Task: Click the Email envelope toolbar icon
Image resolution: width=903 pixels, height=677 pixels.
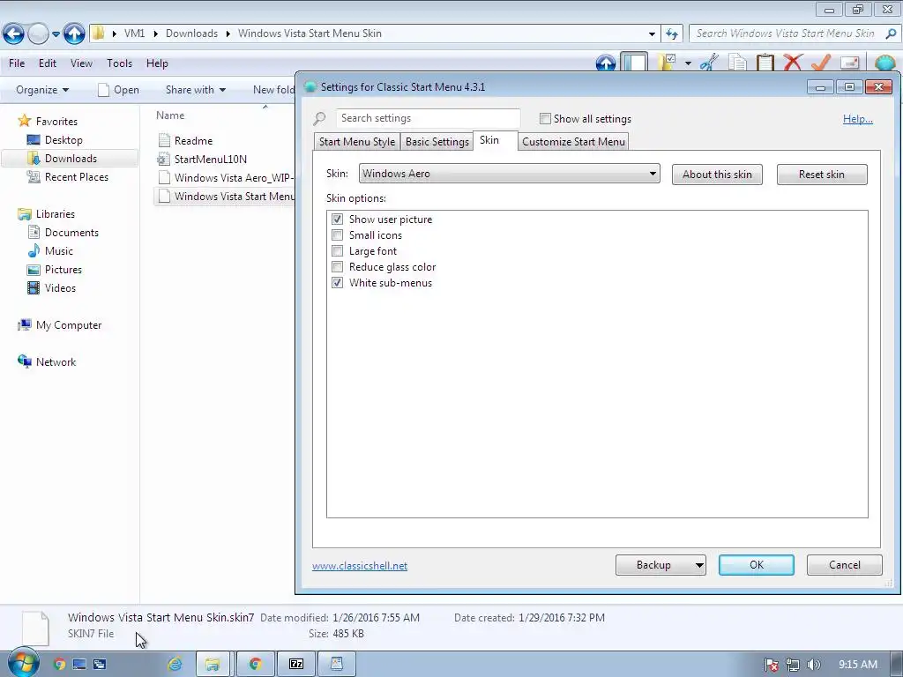Action: (x=850, y=63)
